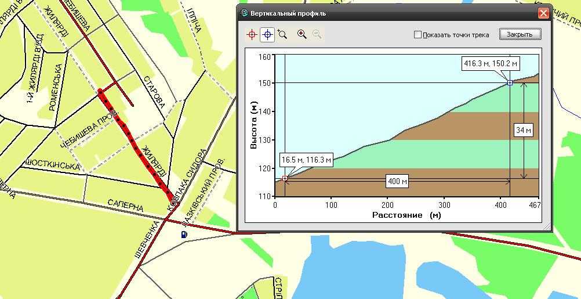Click the red start marker on the profile

(285, 178)
